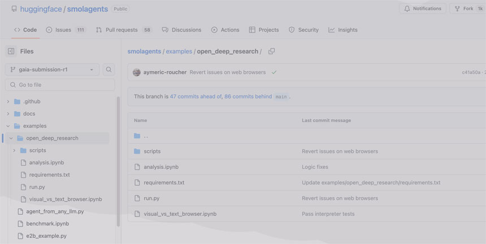
Task: Collapse the file tree side panel icon
Action: pyautogui.click(x=11, y=51)
